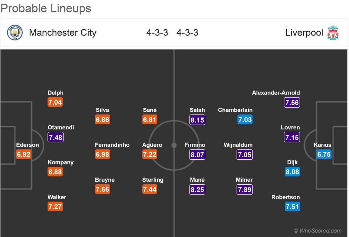
Task: Click Sterling's 7.44 rating badge
Action: coord(150,189)
